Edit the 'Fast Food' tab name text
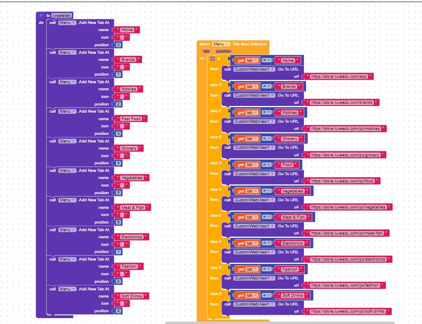Screen dimensions: 422x324 (x=131, y=119)
